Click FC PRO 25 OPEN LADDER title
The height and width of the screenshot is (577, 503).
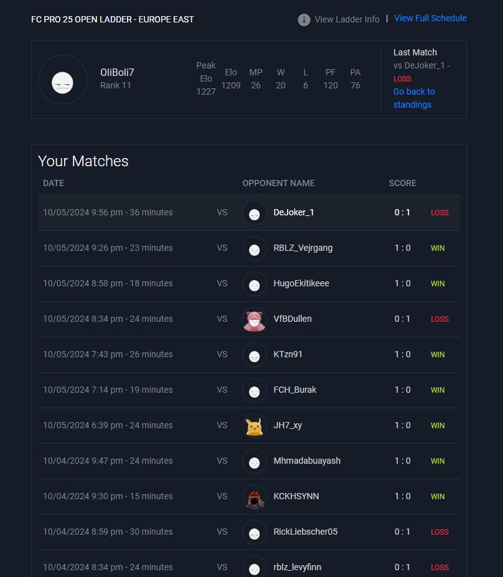(112, 19)
